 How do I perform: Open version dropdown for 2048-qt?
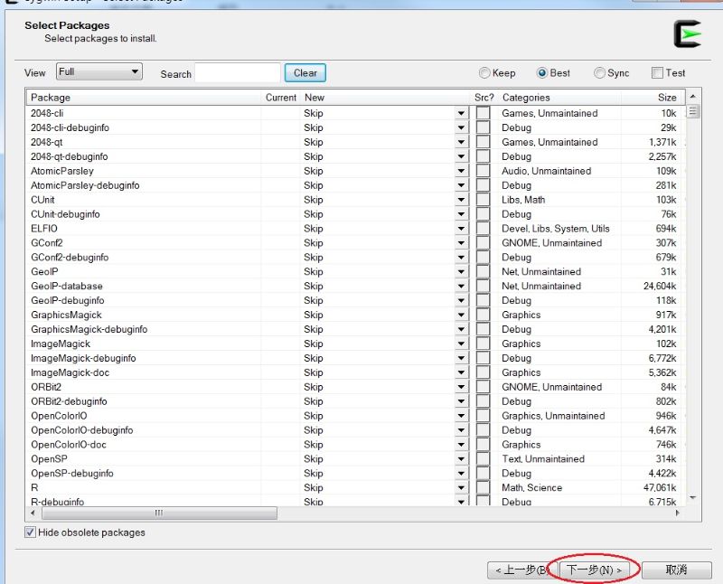click(461, 142)
